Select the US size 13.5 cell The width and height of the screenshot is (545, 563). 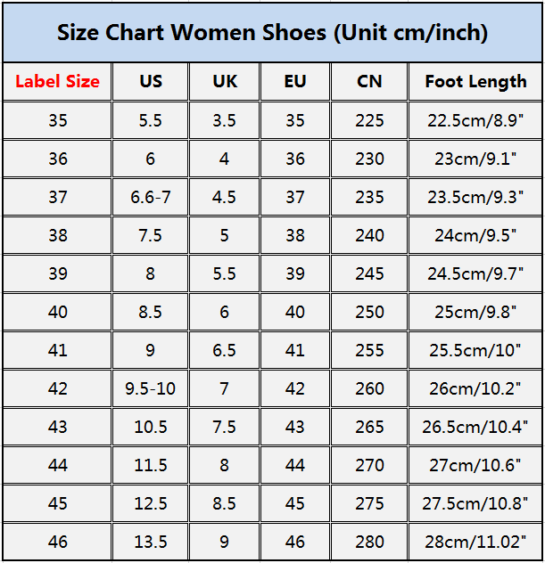[x=151, y=542]
